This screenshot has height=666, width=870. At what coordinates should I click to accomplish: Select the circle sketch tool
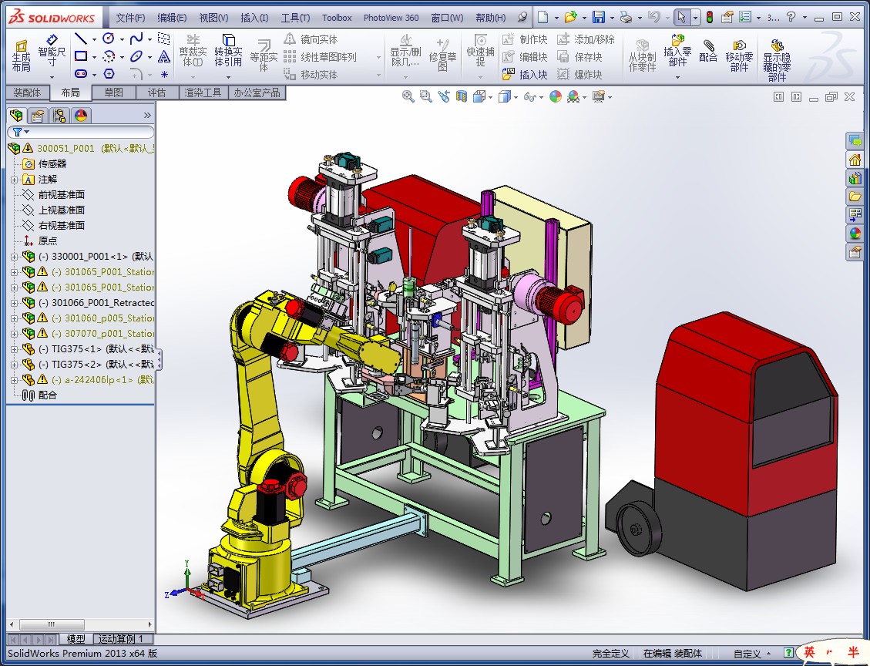tap(109, 39)
